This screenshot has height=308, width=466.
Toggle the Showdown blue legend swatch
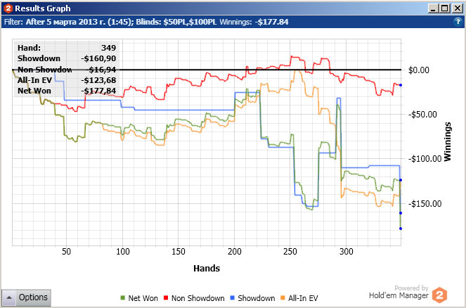coord(233,297)
